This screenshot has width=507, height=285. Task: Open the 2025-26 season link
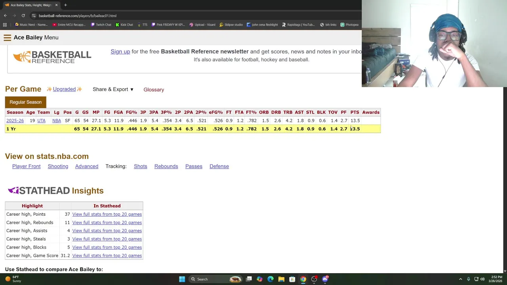point(15,121)
